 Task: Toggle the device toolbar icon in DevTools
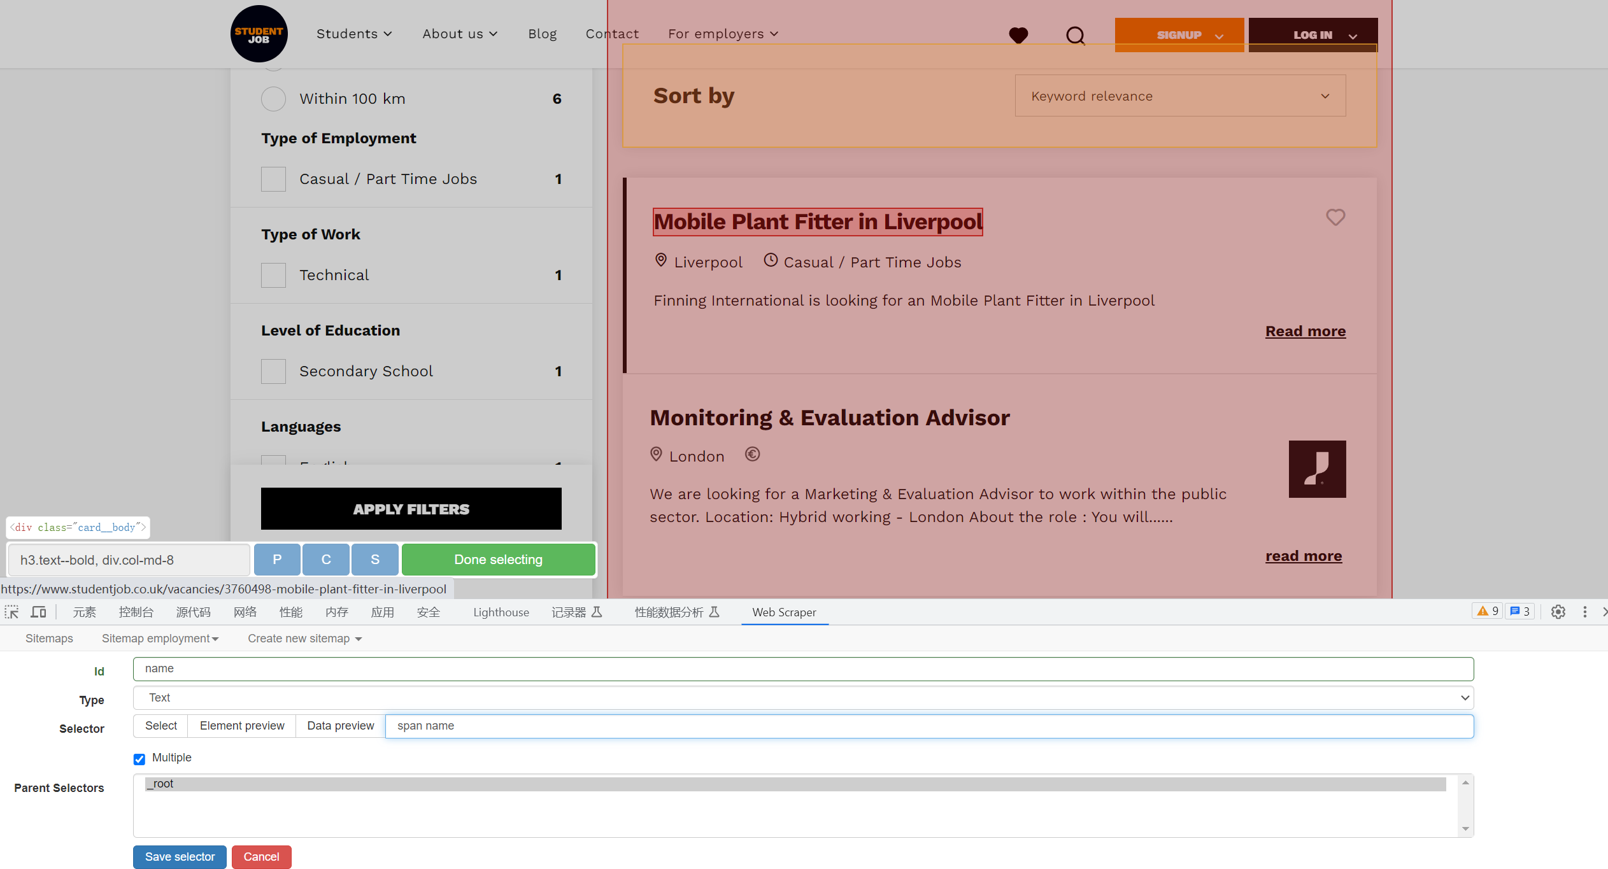pos(38,612)
